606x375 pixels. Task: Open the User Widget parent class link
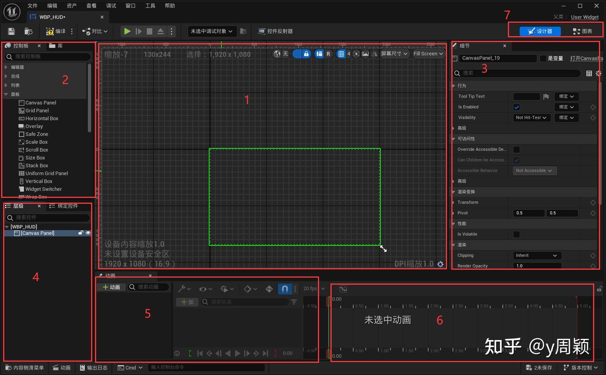click(585, 17)
